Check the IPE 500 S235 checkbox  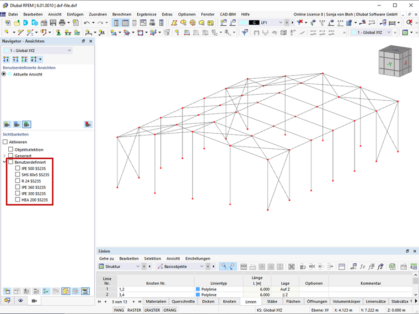coord(18,168)
